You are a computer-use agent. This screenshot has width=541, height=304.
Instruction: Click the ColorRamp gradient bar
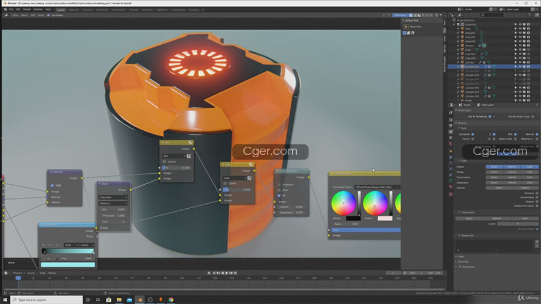pyautogui.click(x=68, y=251)
